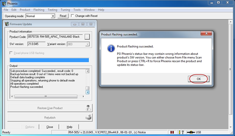
Task: Click the Options button
Action: pos(30,127)
